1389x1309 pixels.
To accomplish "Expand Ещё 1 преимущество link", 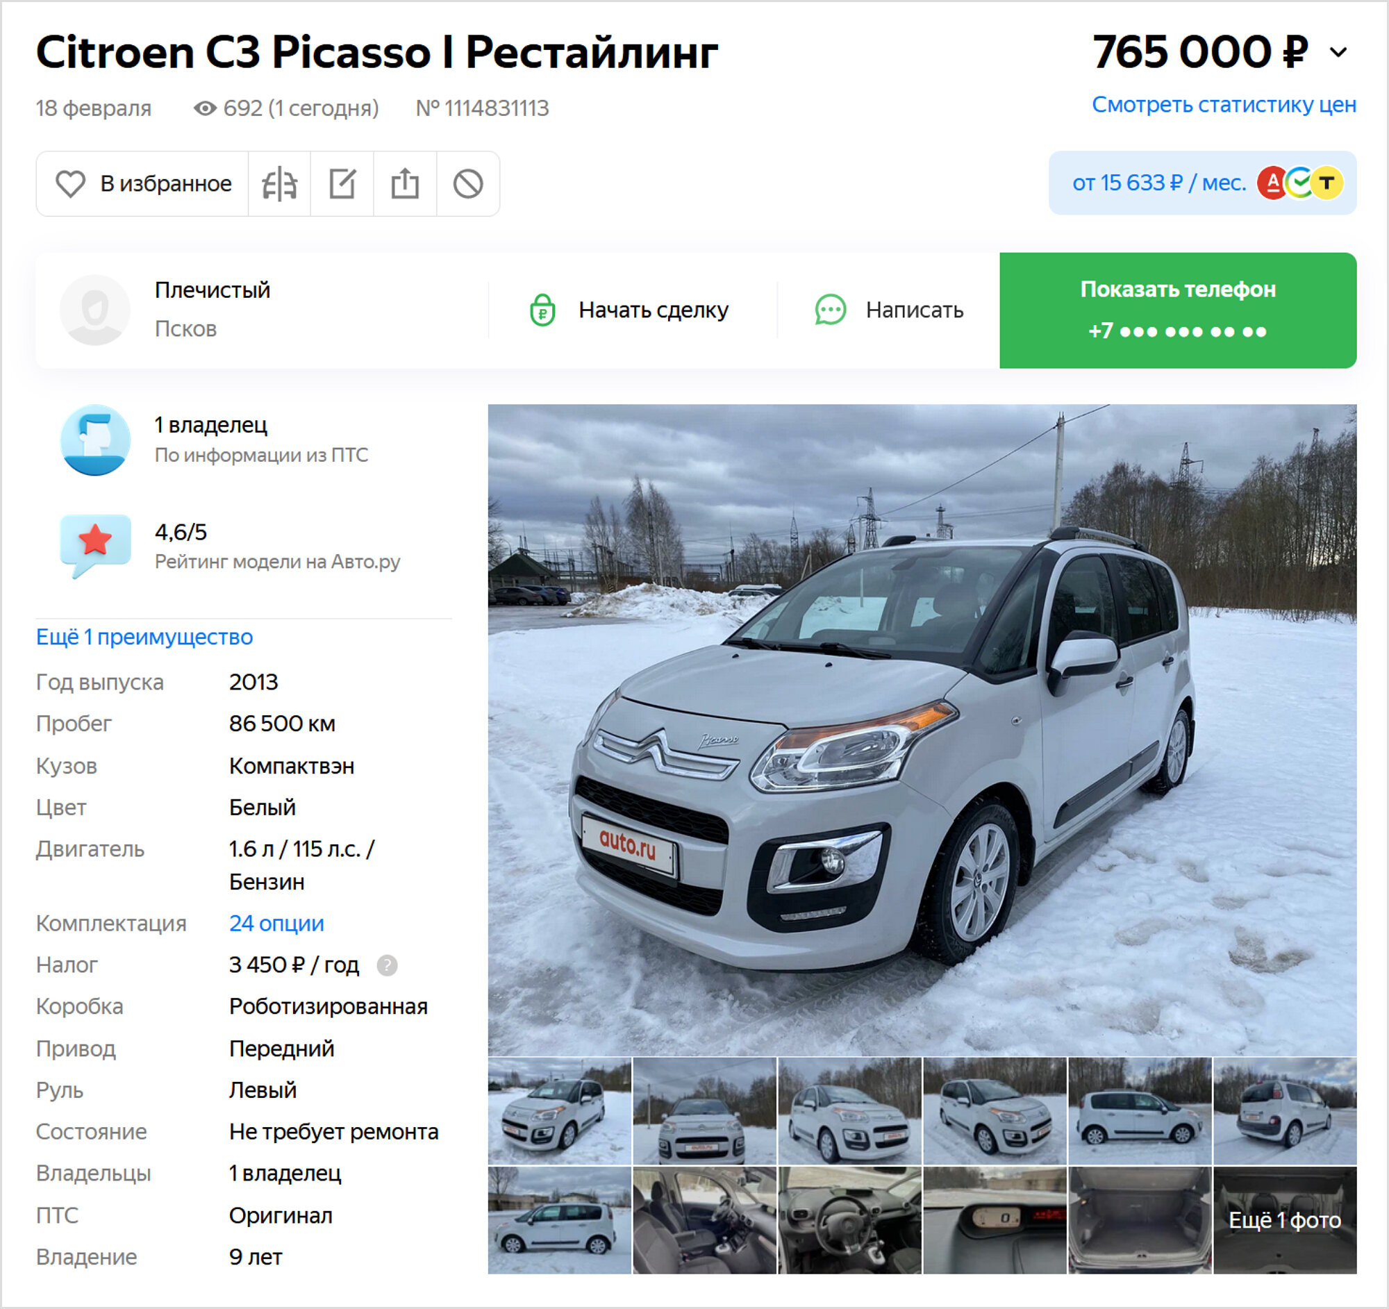I will click(x=144, y=637).
